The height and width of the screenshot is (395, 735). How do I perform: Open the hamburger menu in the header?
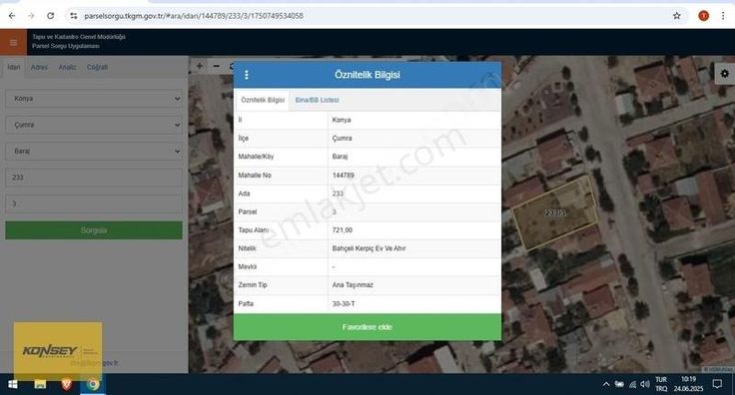(13, 43)
